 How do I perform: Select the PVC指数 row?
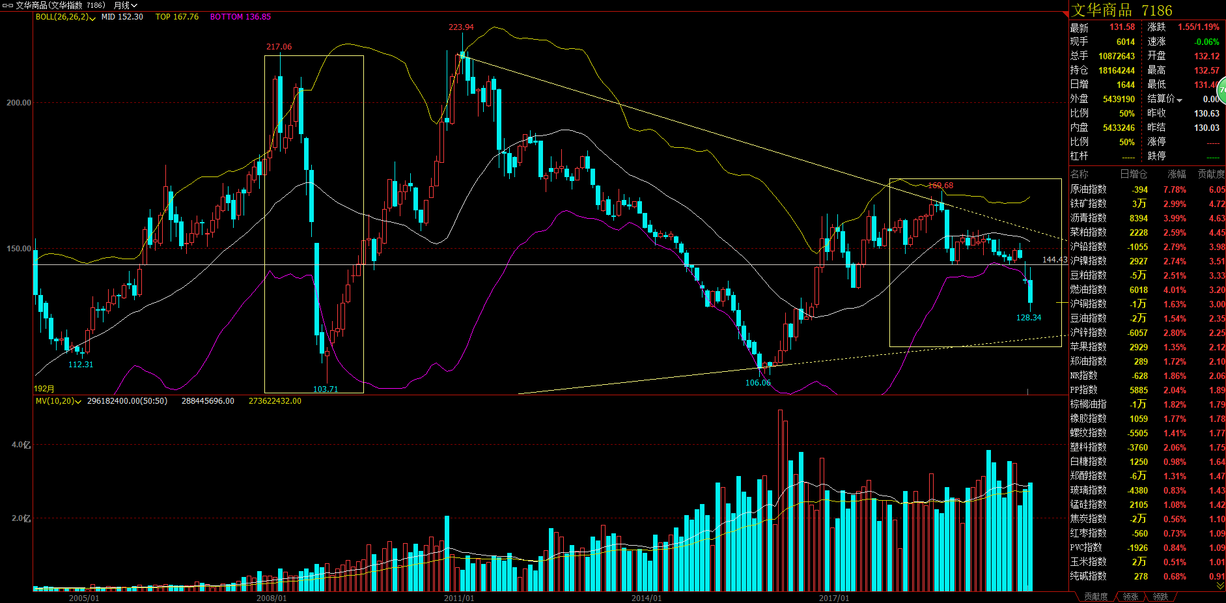[x=1147, y=548]
